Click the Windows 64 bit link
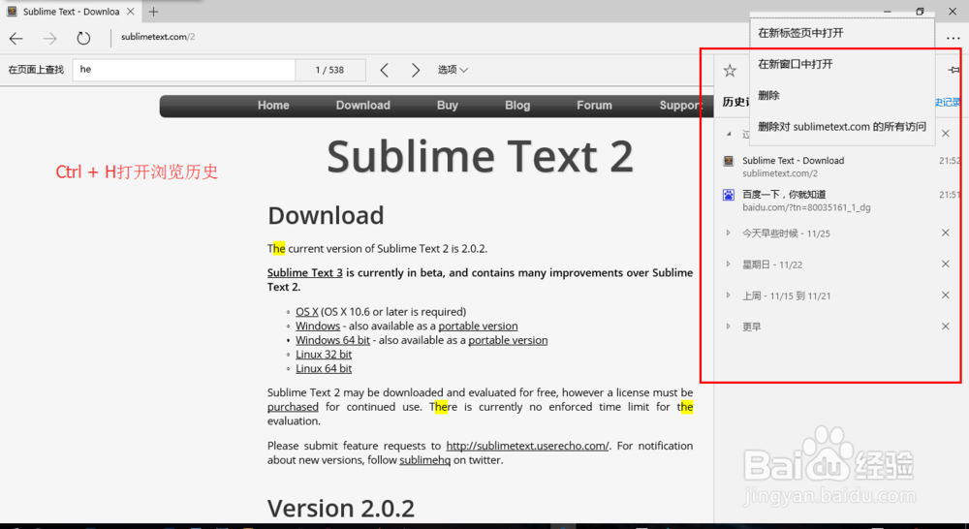969x529 pixels. coord(332,340)
